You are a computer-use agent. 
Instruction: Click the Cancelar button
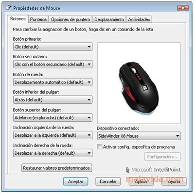click(x=108, y=181)
